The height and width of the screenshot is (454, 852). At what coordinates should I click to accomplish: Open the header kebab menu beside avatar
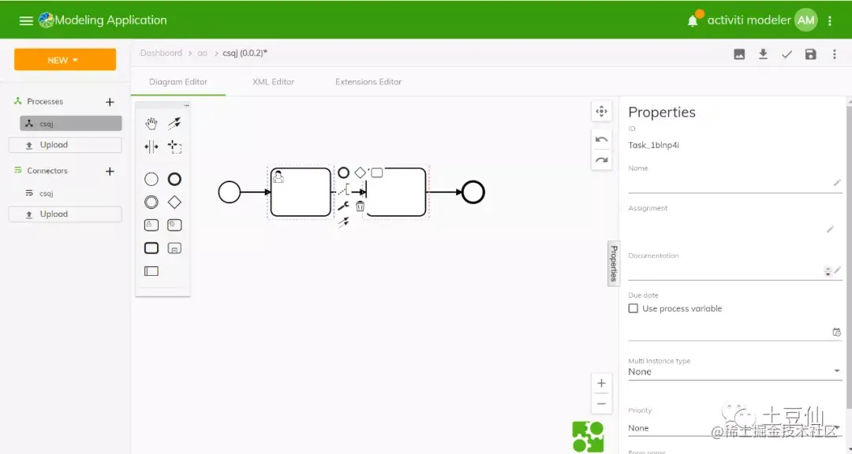click(x=830, y=20)
